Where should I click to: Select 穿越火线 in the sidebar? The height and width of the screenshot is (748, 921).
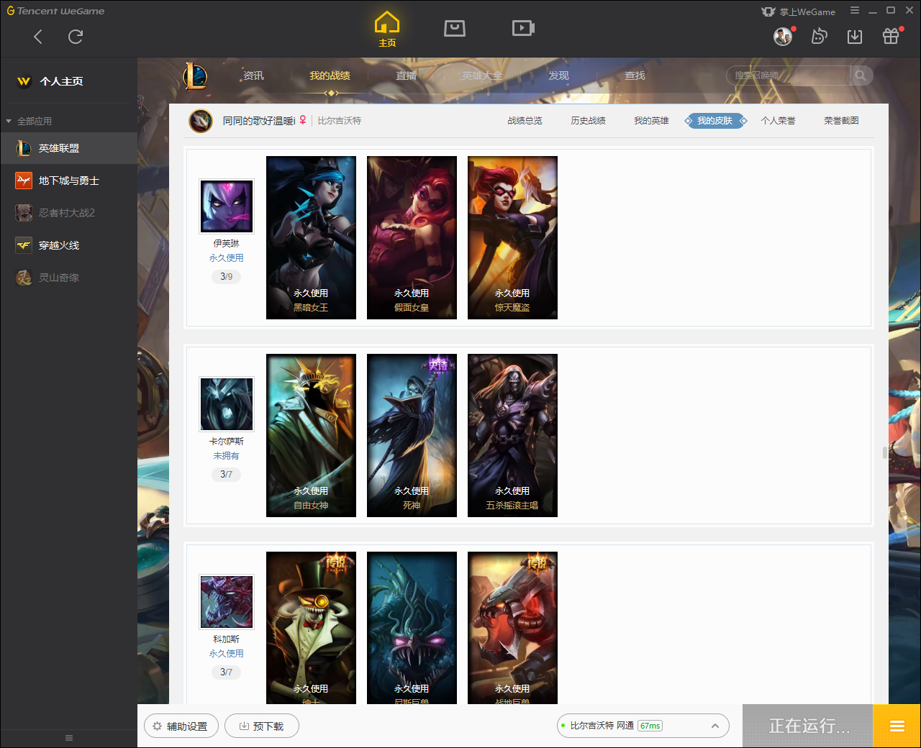68,245
